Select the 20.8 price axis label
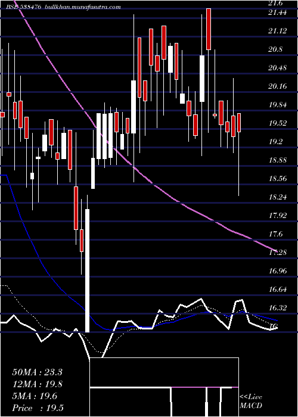298x417 pixels. coord(276,49)
